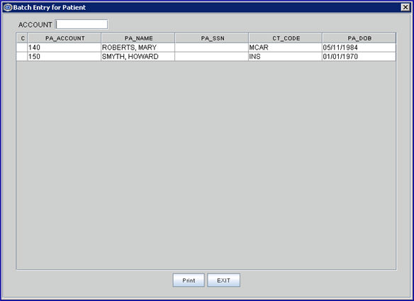
Task: Select the SMYTH, HOWARD name cell
Action: [x=138, y=57]
